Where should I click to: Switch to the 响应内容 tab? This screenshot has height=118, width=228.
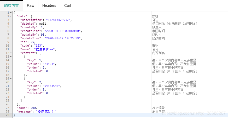click(x=11, y=5)
